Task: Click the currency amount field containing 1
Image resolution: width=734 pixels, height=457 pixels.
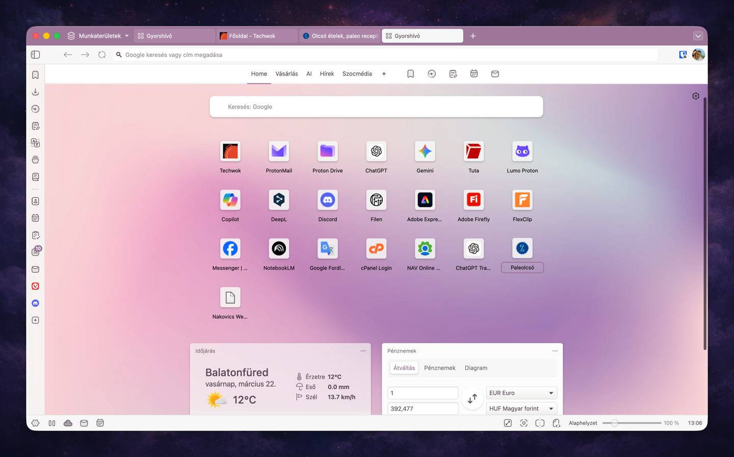Action: [423, 393]
